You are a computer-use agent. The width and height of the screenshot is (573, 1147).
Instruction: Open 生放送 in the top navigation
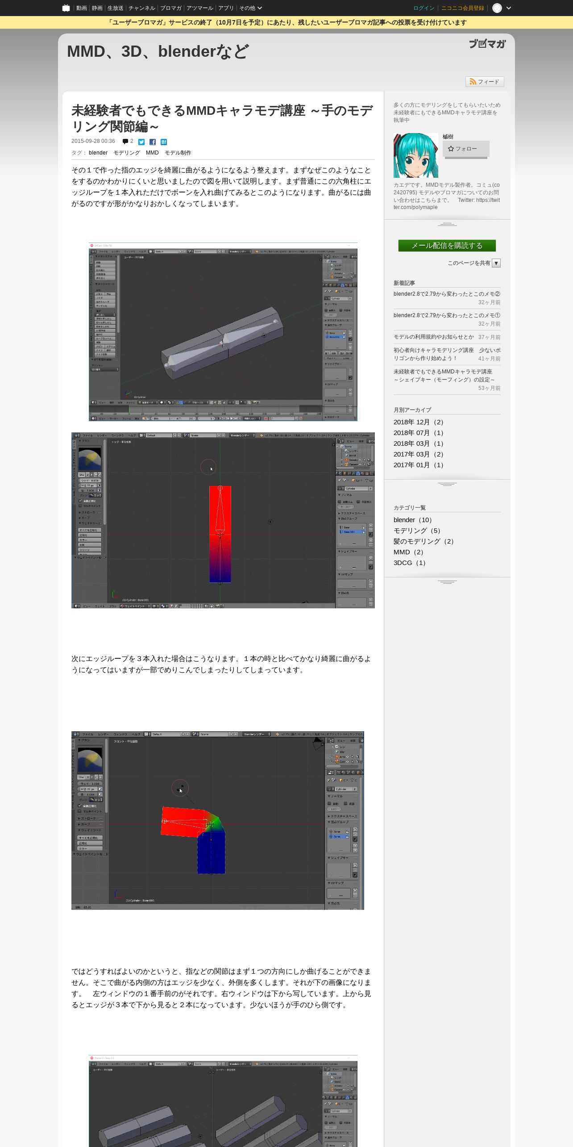click(115, 8)
